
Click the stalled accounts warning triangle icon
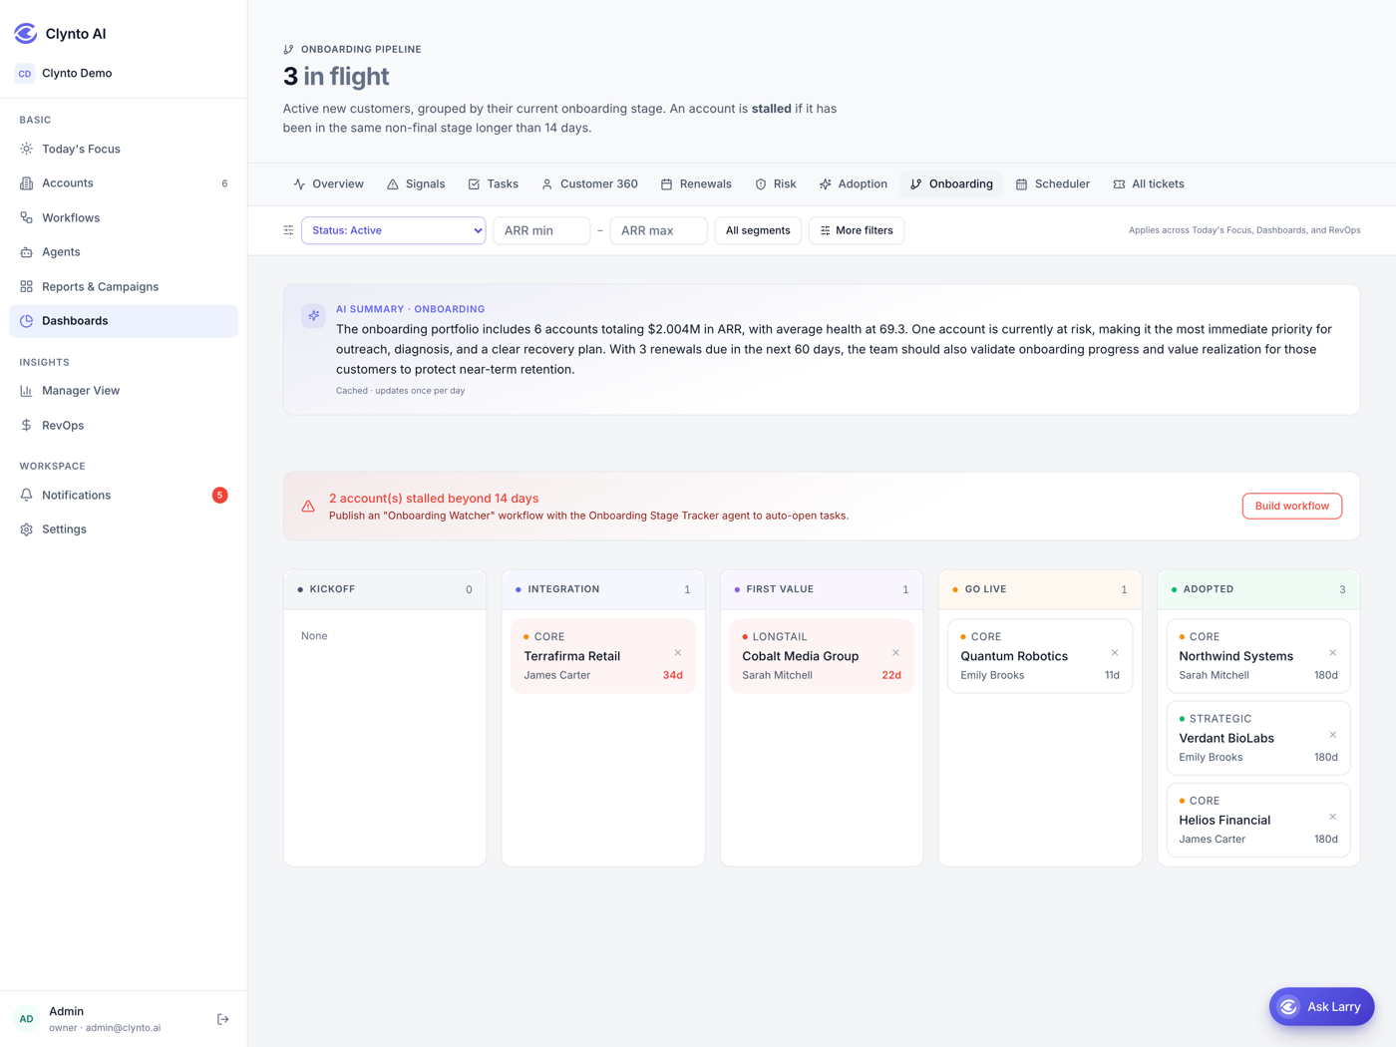pos(308,507)
